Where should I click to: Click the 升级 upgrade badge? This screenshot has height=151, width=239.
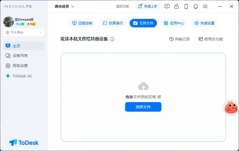click(31, 24)
